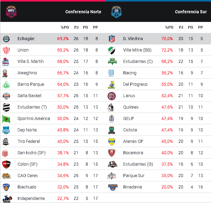Viewport: 211px width, 203px height.
Task: Click the Sur PJ column header
Action: [181, 27]
